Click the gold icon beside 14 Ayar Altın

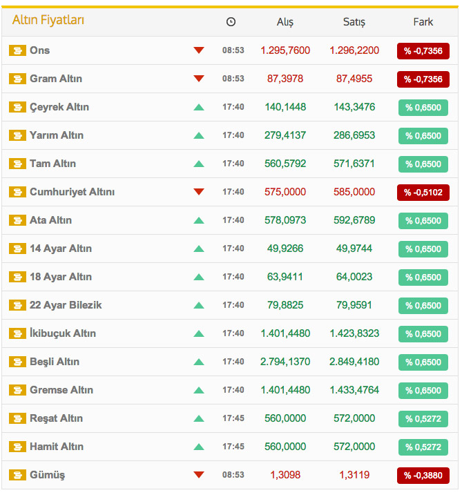(17, 248)
